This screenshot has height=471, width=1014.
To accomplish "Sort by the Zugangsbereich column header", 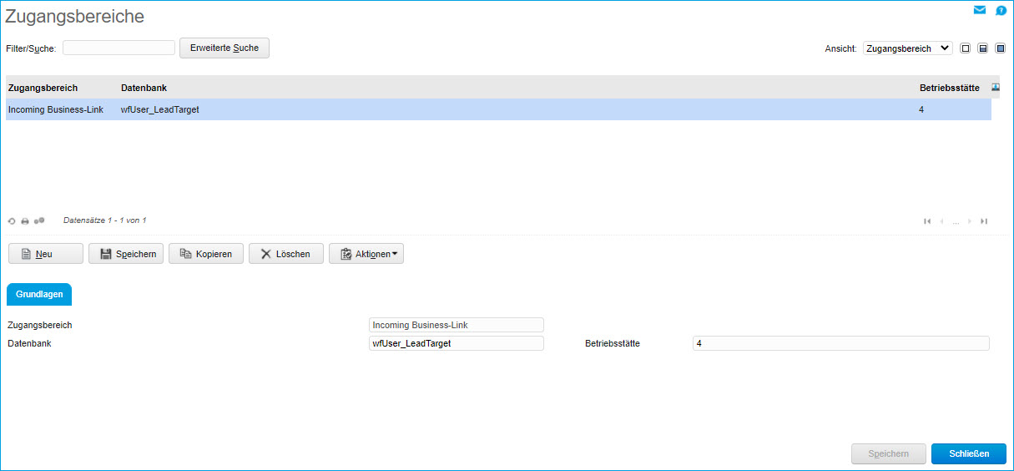I will (43, 88).
